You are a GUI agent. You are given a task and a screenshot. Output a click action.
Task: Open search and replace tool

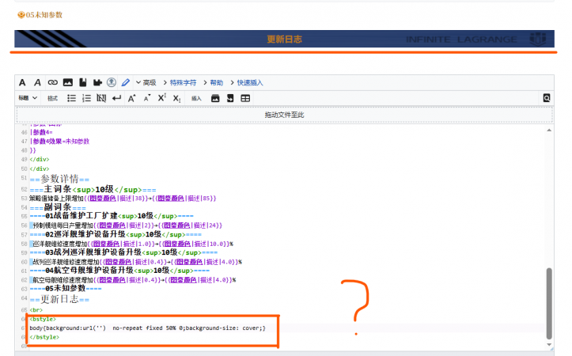546,98
